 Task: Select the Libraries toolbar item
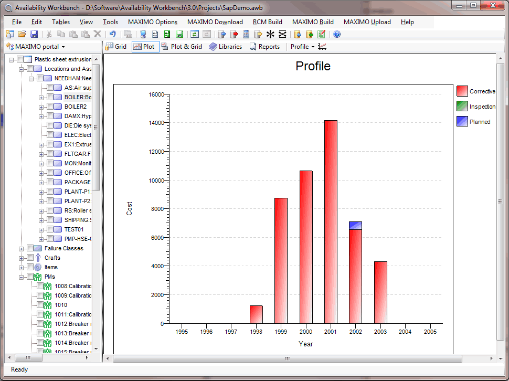coord(225,46)
